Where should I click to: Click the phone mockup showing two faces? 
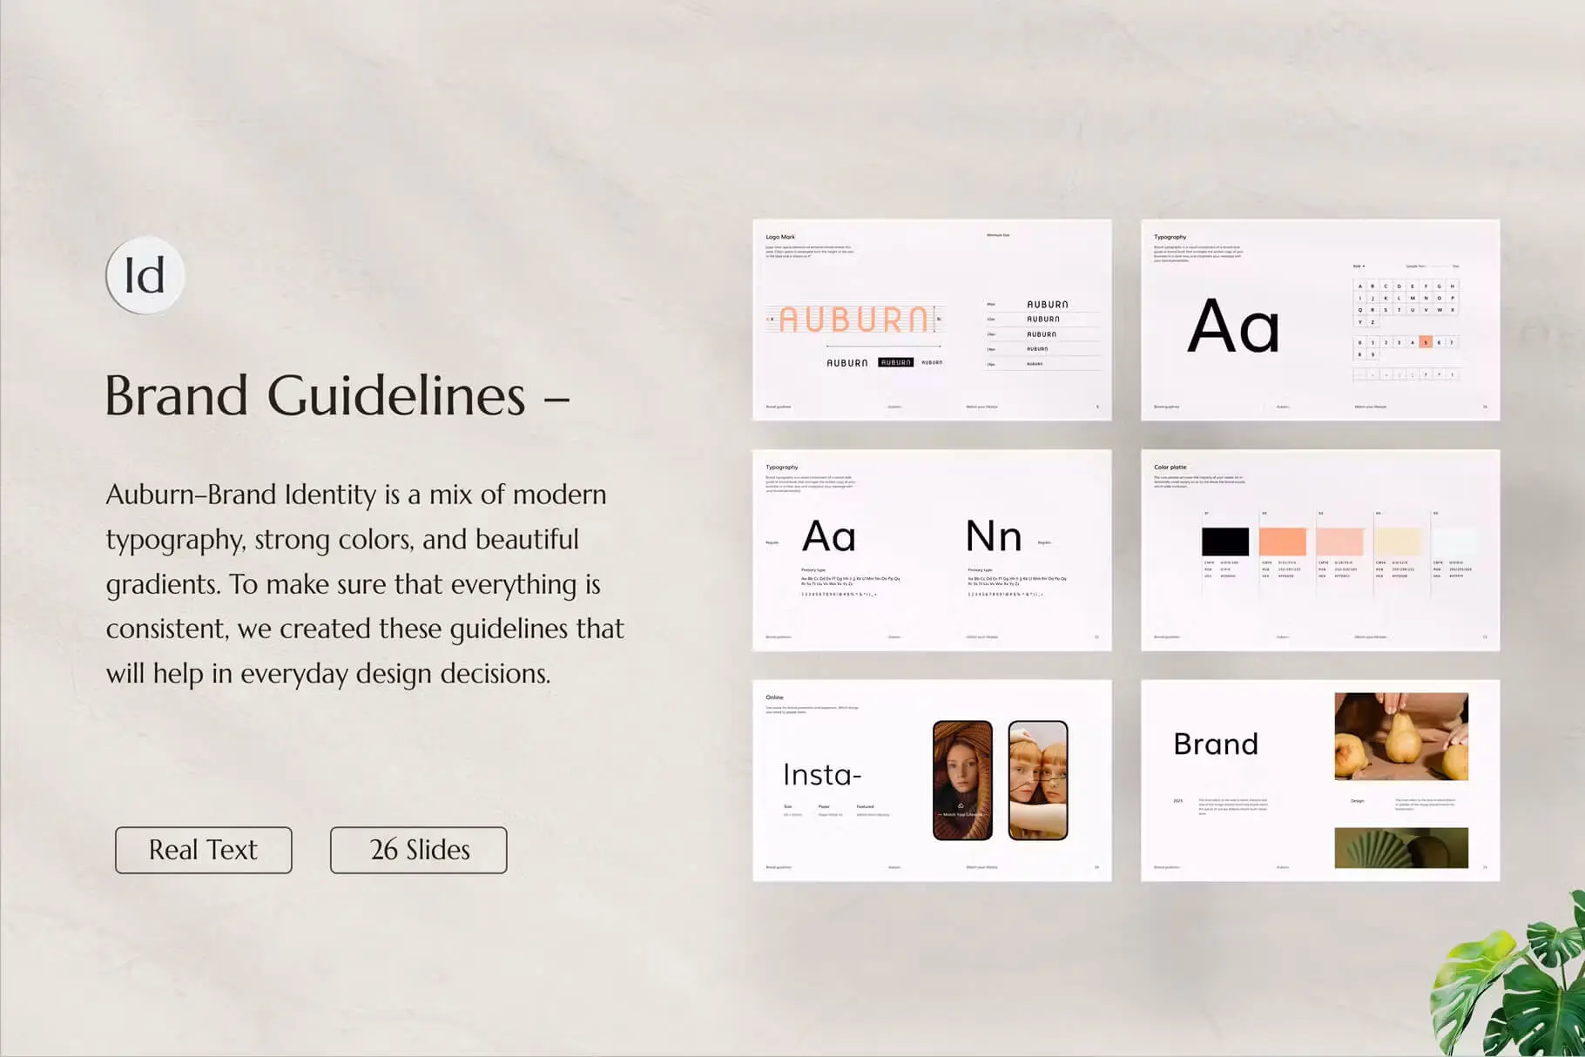[1037, 780]
